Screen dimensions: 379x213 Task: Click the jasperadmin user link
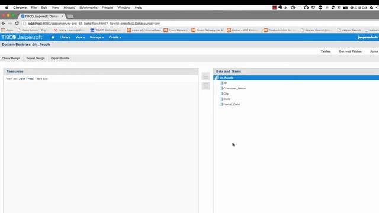(368, 37)
